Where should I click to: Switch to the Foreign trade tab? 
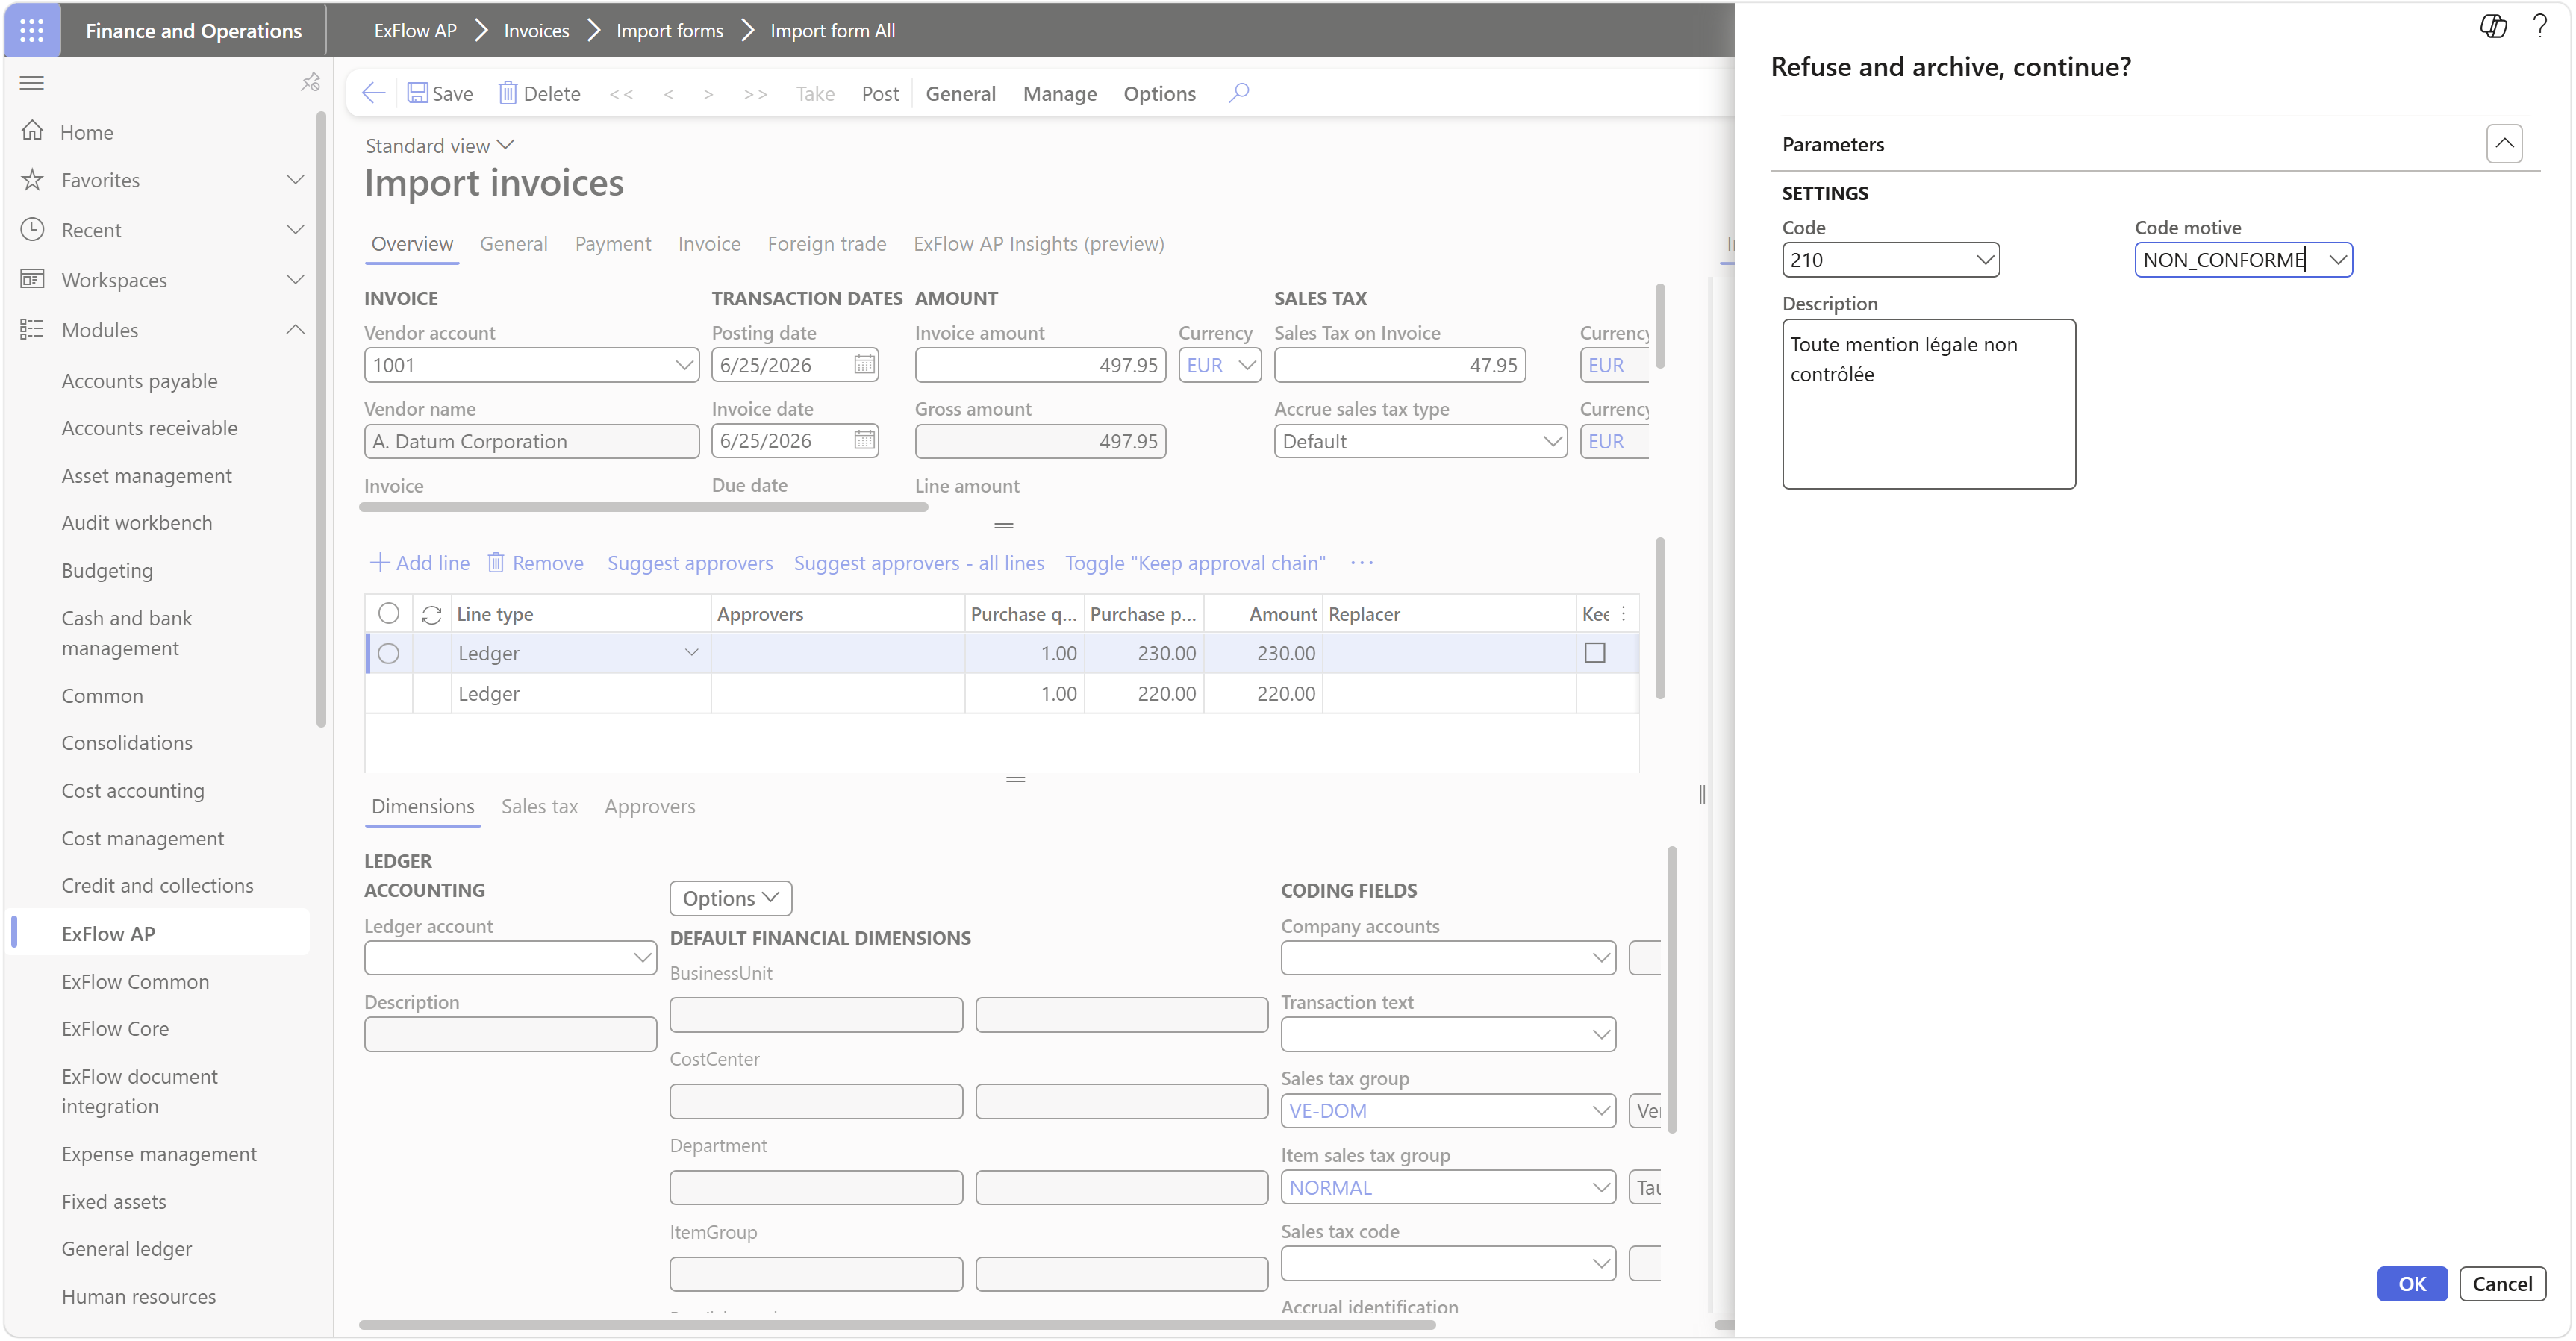(827, 244)
